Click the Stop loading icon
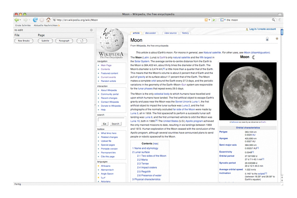This screenshot has height=198, width=297. 41,20
